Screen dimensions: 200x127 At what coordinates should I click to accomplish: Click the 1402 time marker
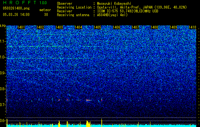[x=40, y=27]
